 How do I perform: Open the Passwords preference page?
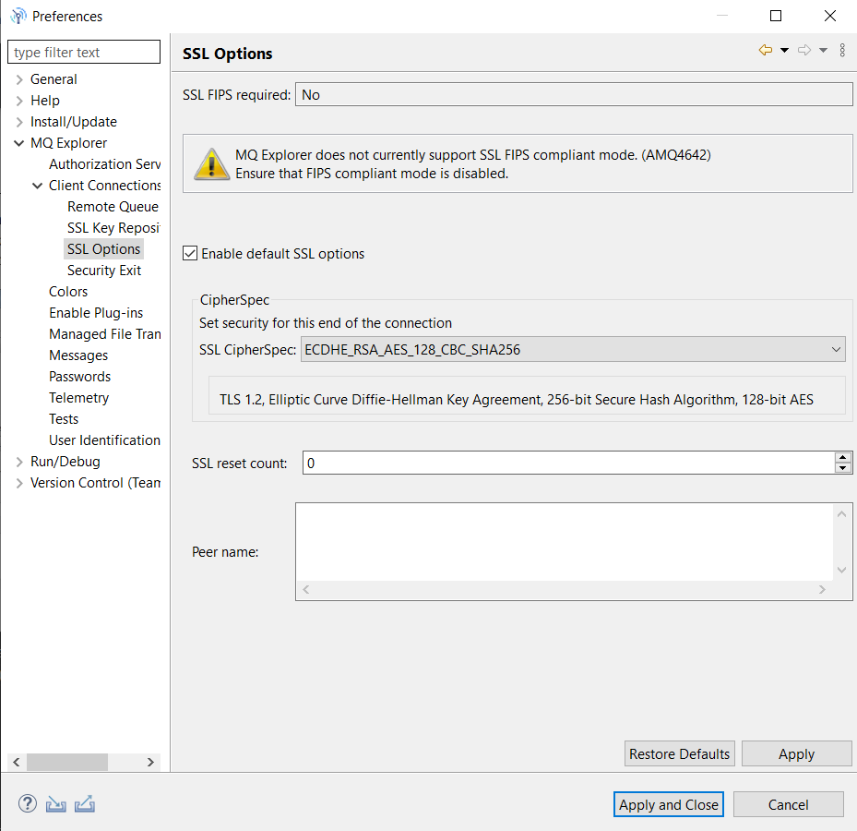click(80, 377)
